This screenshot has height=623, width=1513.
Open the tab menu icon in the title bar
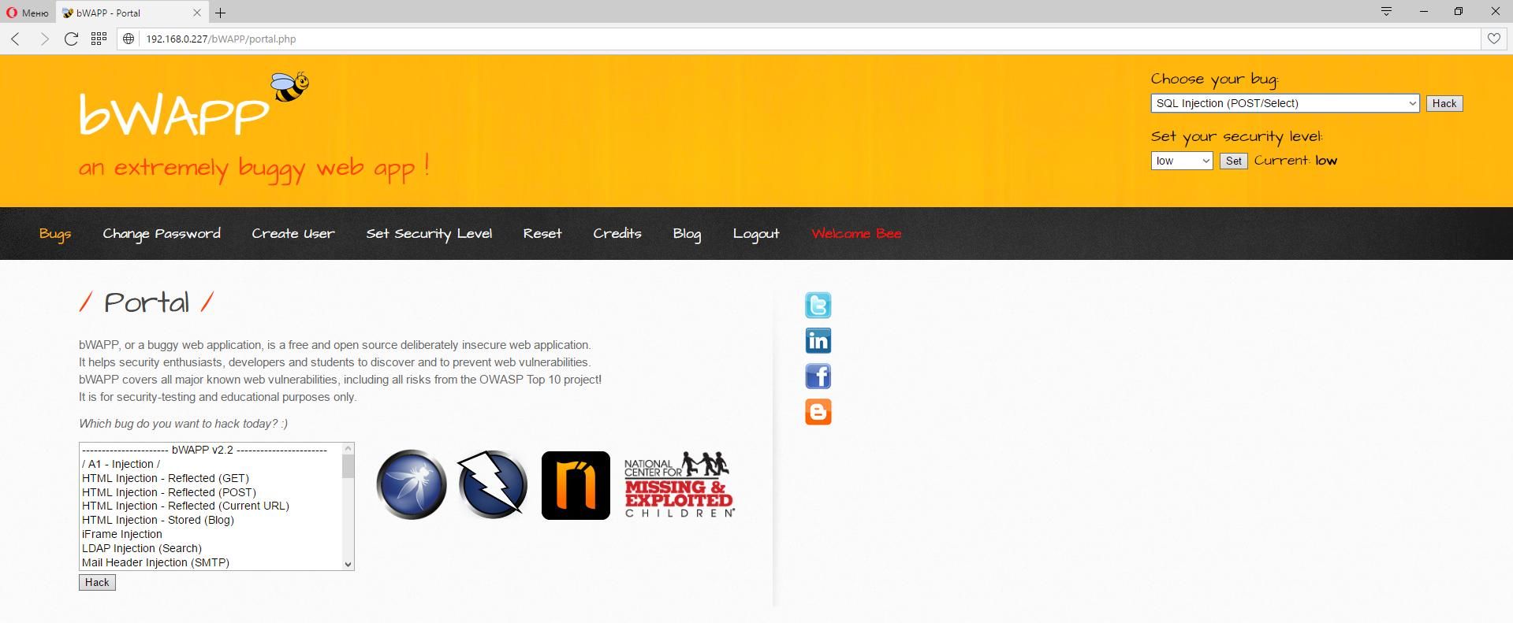(1386, 11)
